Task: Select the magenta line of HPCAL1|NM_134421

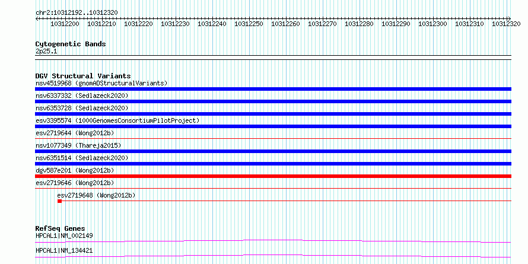Action: (273, 256)
